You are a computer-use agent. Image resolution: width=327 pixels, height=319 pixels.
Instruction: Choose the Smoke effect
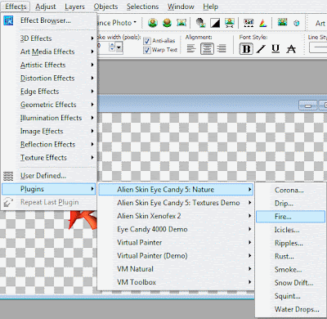pyautogui.click(x=290, y=270)
